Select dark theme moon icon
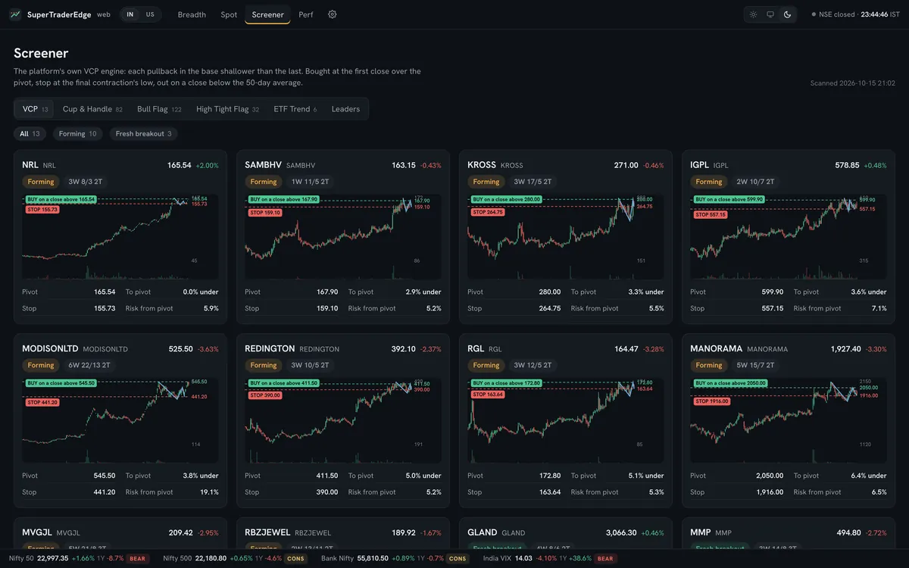The image size is (909, 568). pyautogui.click(x=788, y=14)
